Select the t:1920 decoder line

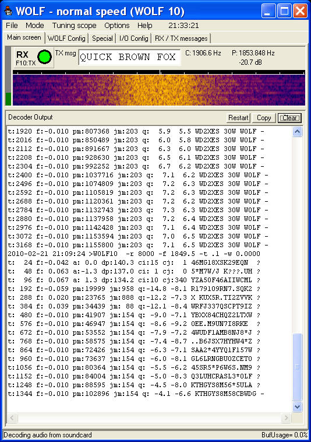pos(136,131)
